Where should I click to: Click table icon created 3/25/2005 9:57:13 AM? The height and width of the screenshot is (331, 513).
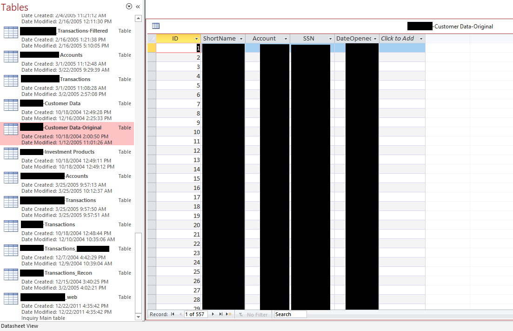pos(11,178)
